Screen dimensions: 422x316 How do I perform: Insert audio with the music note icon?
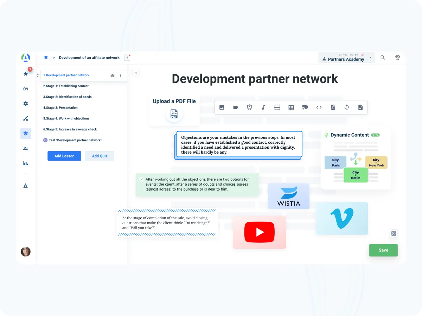coord(263,107)
